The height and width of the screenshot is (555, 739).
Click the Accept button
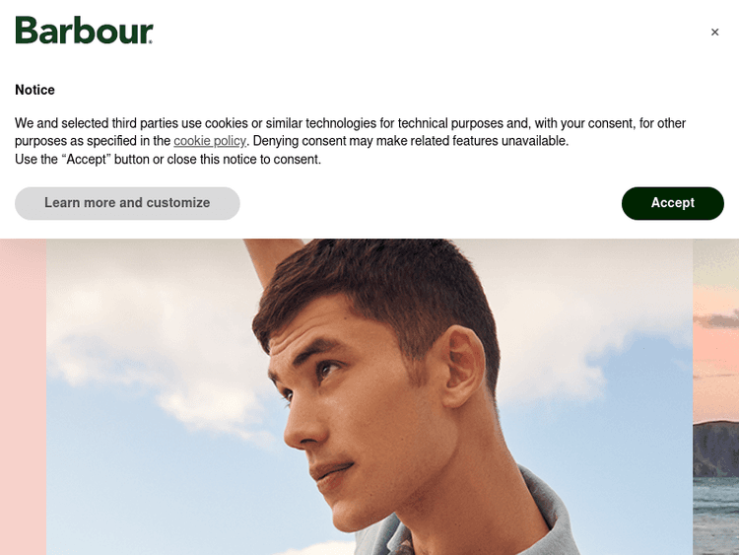(x=673, y=203)
